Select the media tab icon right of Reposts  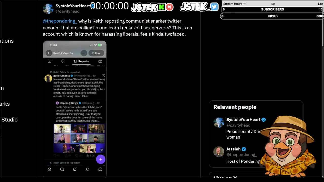(100, 61)
